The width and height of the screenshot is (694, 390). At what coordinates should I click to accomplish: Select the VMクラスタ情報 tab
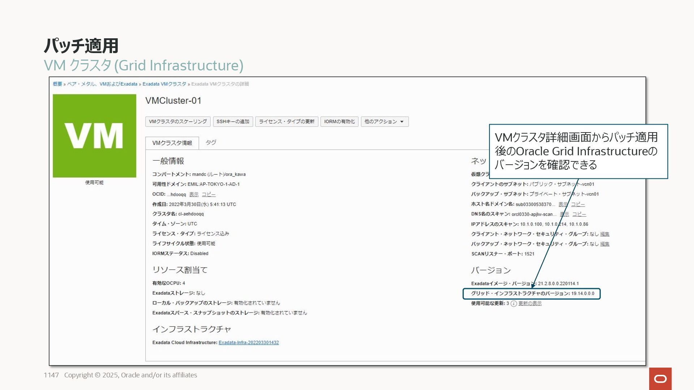click(x=172, y=143)
